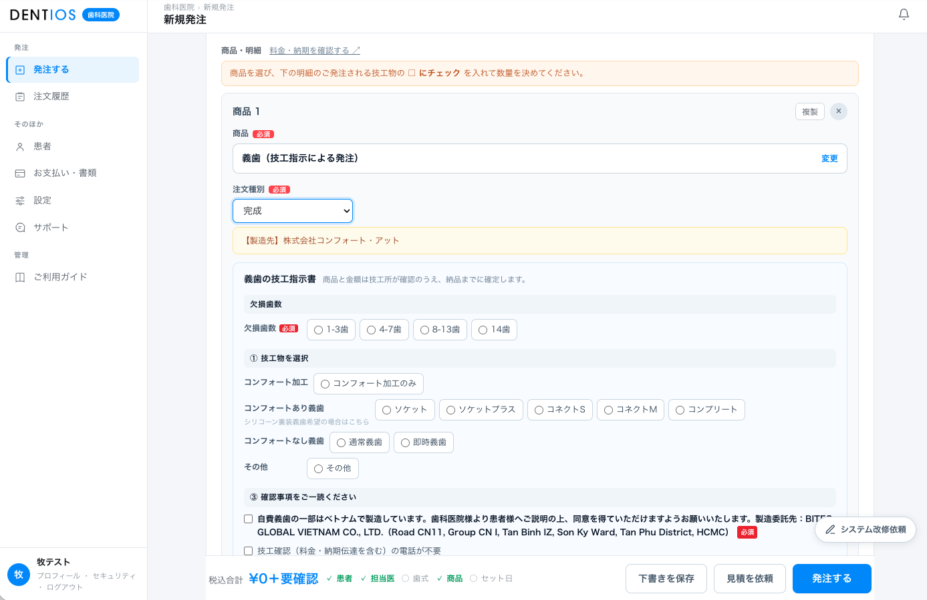
Task: Open 料金・納期を確認する link
Action: coord(315,51)
